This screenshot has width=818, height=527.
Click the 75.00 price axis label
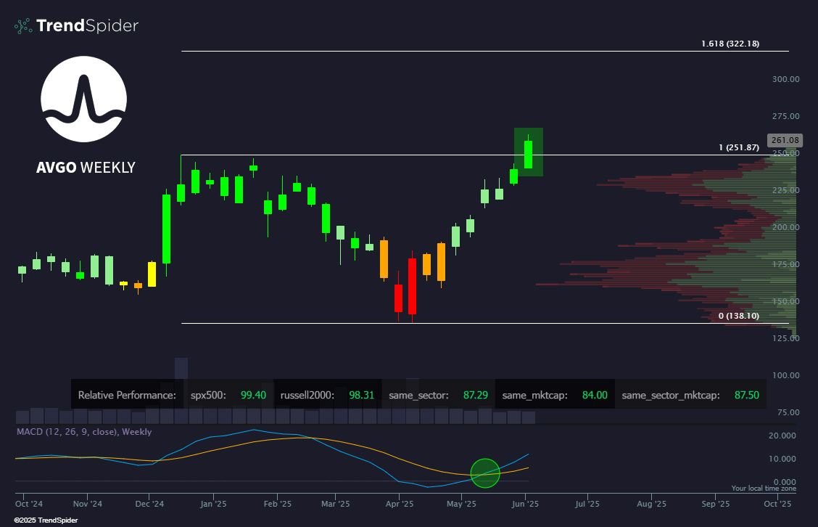pos(788,412)
